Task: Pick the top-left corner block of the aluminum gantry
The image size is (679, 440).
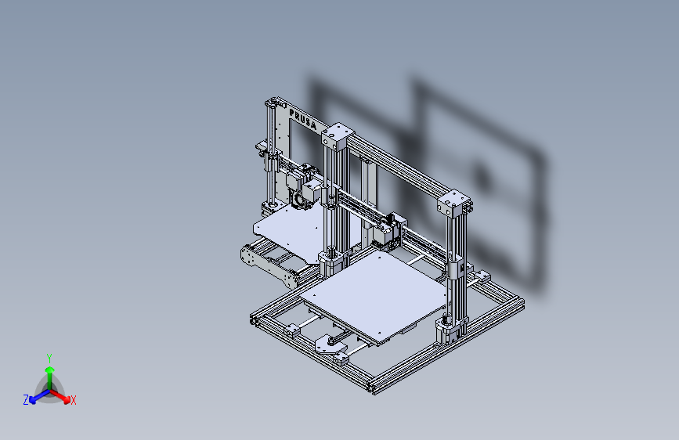Action: click(338, 136)
